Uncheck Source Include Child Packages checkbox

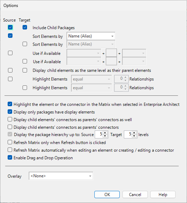click(x=10, y=27)
